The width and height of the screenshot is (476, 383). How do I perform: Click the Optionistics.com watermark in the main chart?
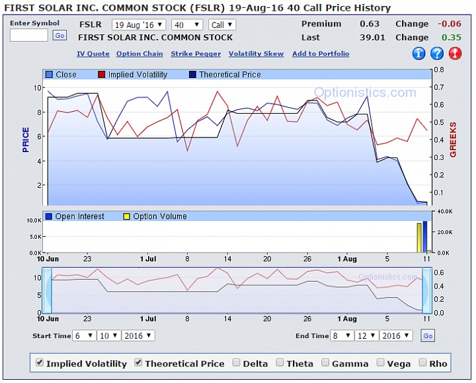(x=365, y=93)
